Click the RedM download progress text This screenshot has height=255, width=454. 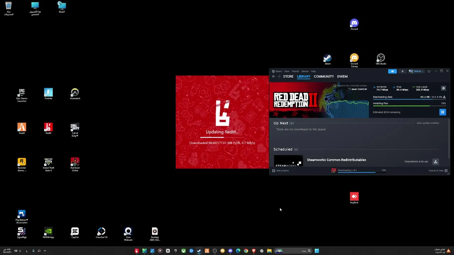[222, 143]
